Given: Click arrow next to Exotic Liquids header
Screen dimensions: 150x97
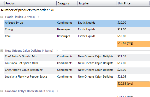Looking at the screenshot, I should 38,17.
